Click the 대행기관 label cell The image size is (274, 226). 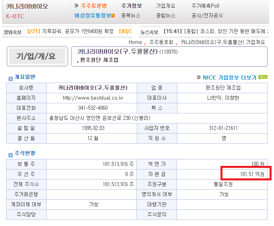[x=157, y=205]
